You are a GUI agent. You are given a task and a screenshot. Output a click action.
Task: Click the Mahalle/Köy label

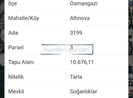tap(24, 18)
